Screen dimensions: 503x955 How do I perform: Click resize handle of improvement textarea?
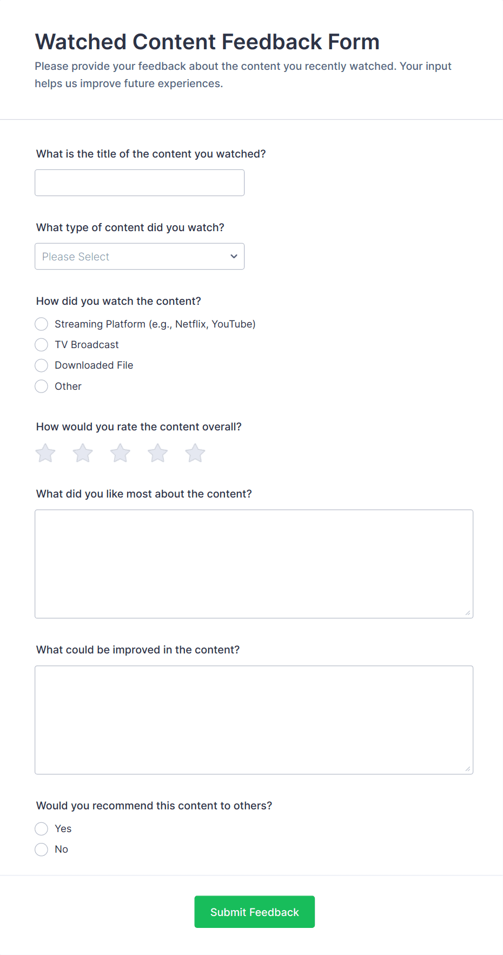(468, 769)
